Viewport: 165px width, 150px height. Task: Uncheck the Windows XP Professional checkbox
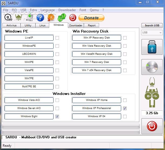click(125, 108)
